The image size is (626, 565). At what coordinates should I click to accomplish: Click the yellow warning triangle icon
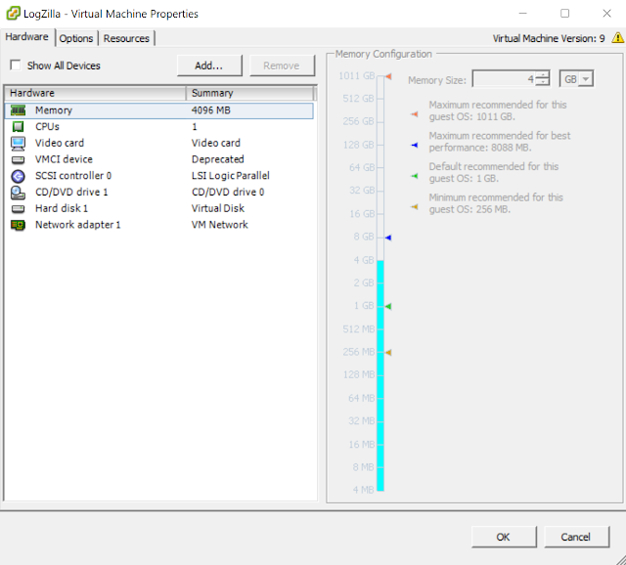[617, 38]
